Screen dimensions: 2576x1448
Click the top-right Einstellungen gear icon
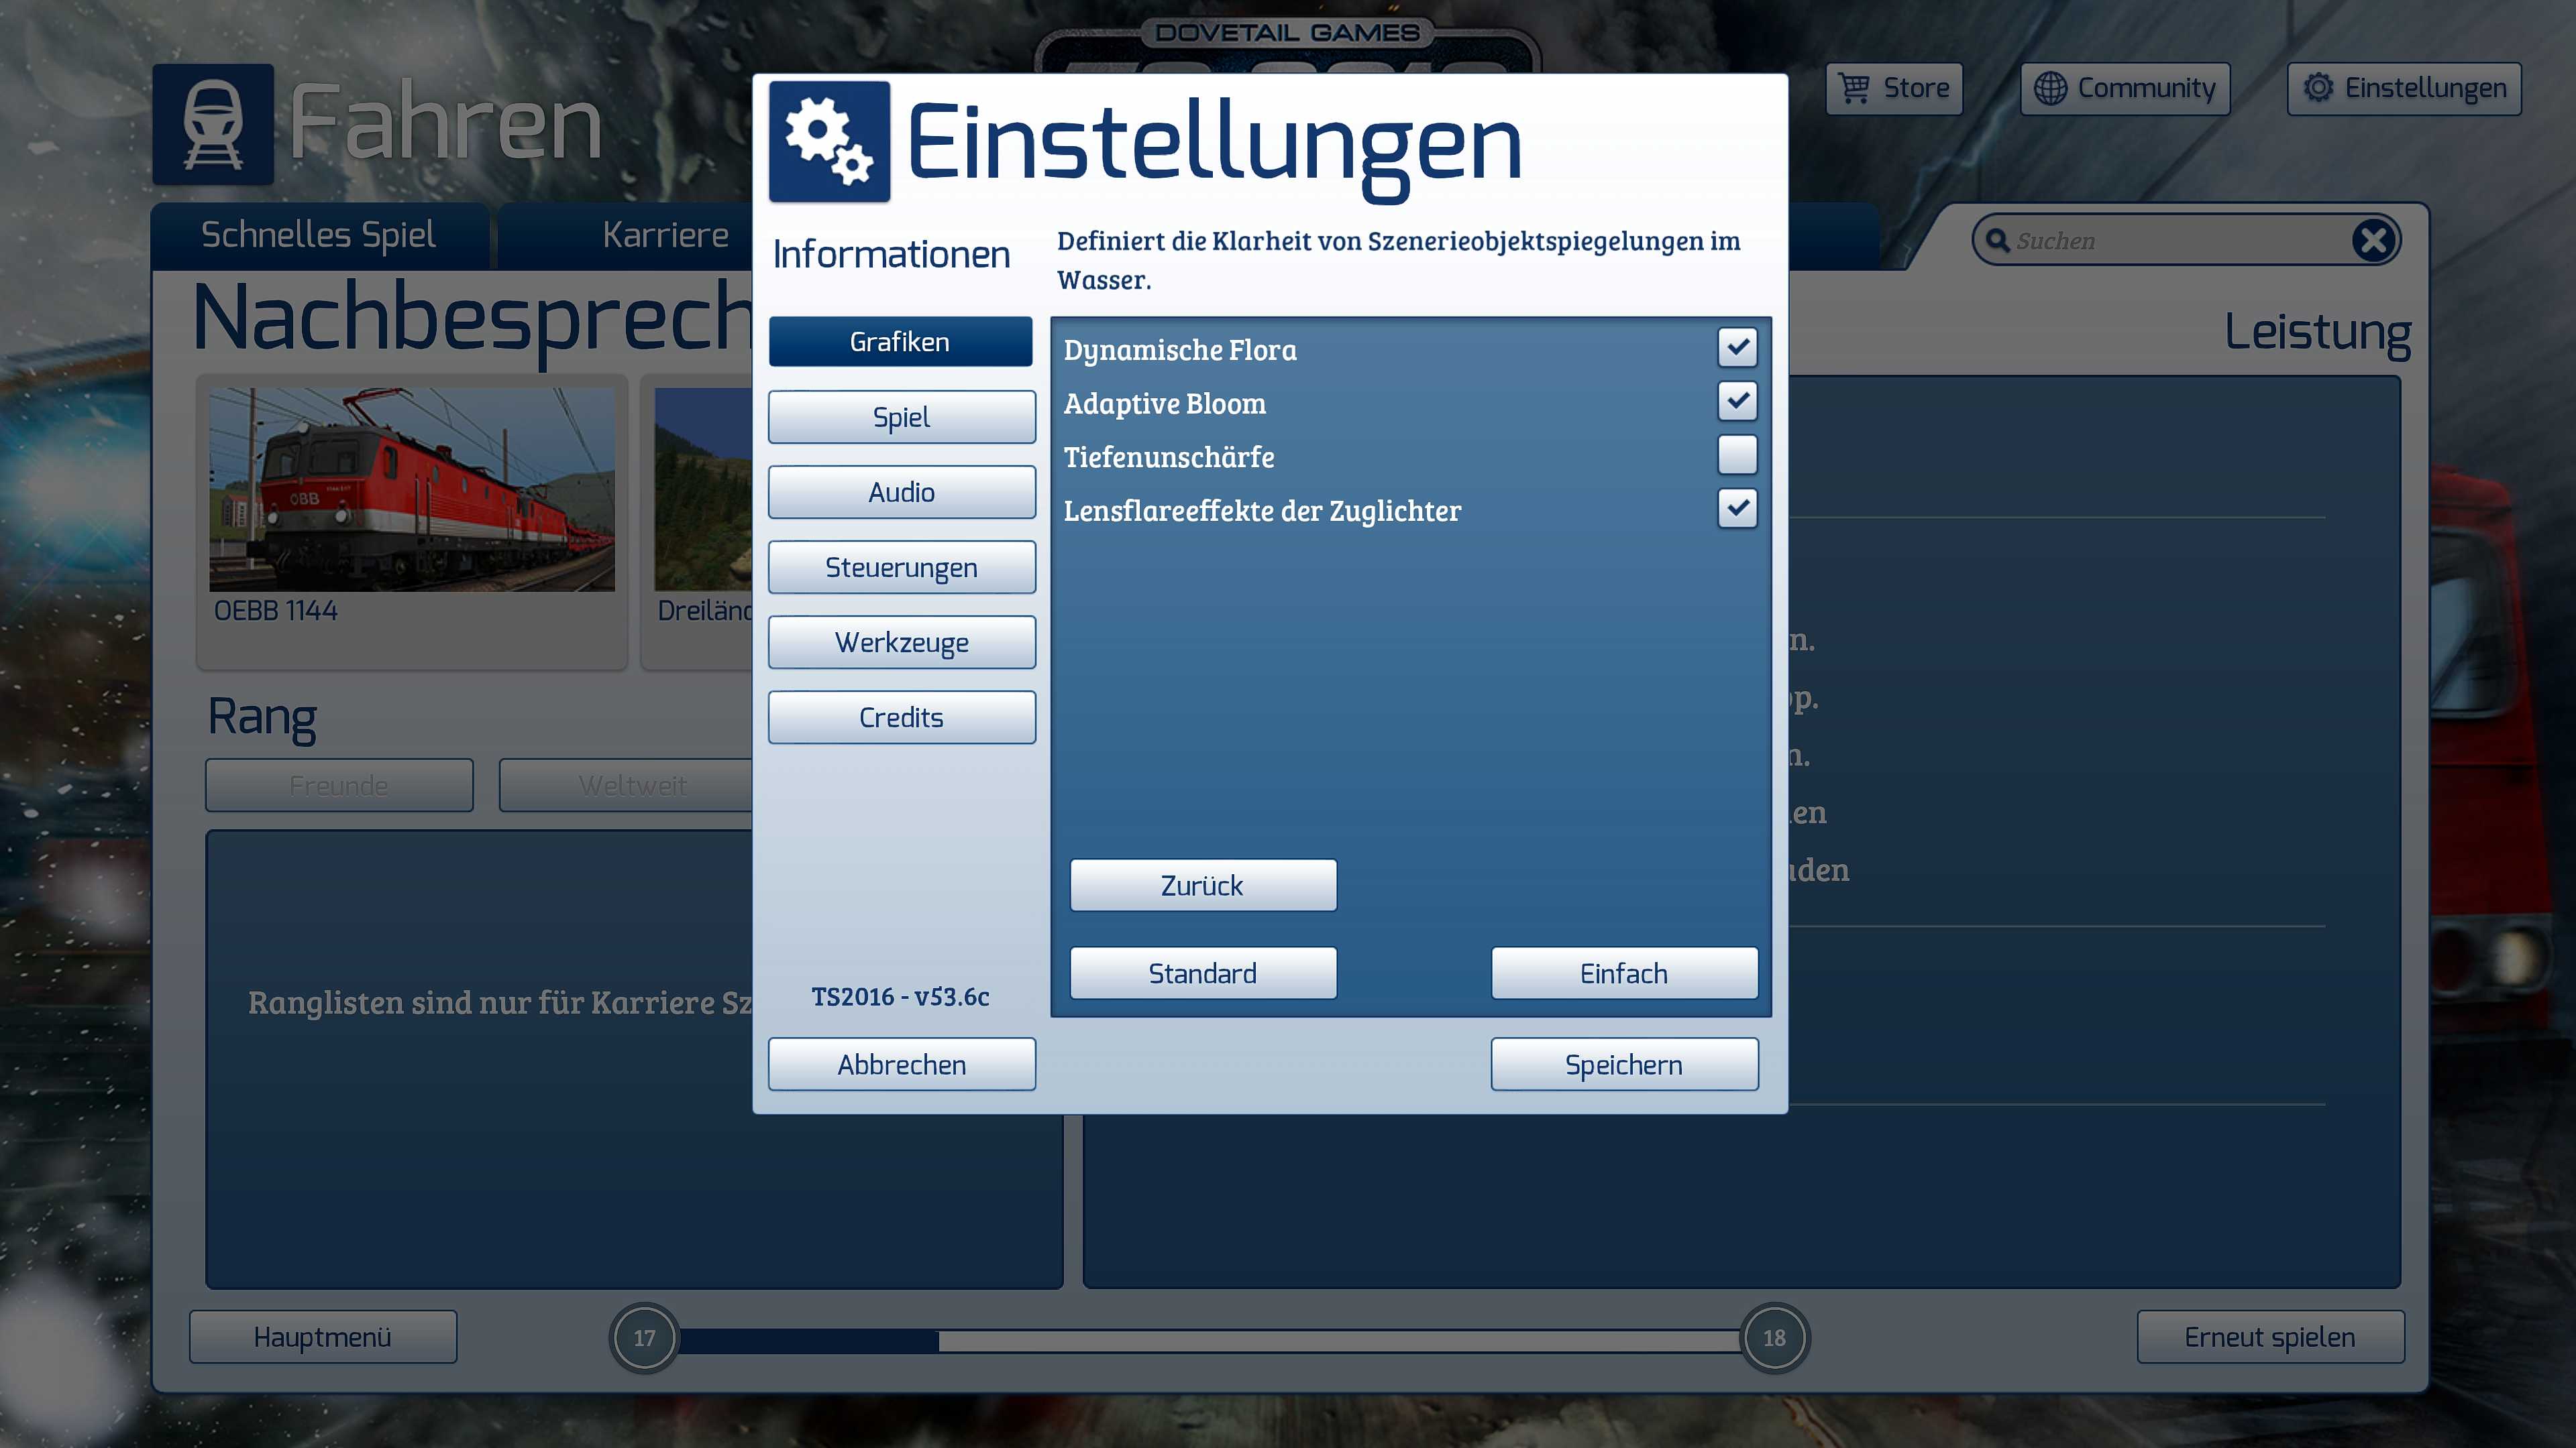coord(2318,88)
